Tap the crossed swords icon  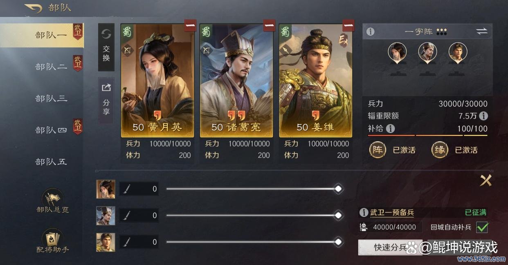(486, 180)
